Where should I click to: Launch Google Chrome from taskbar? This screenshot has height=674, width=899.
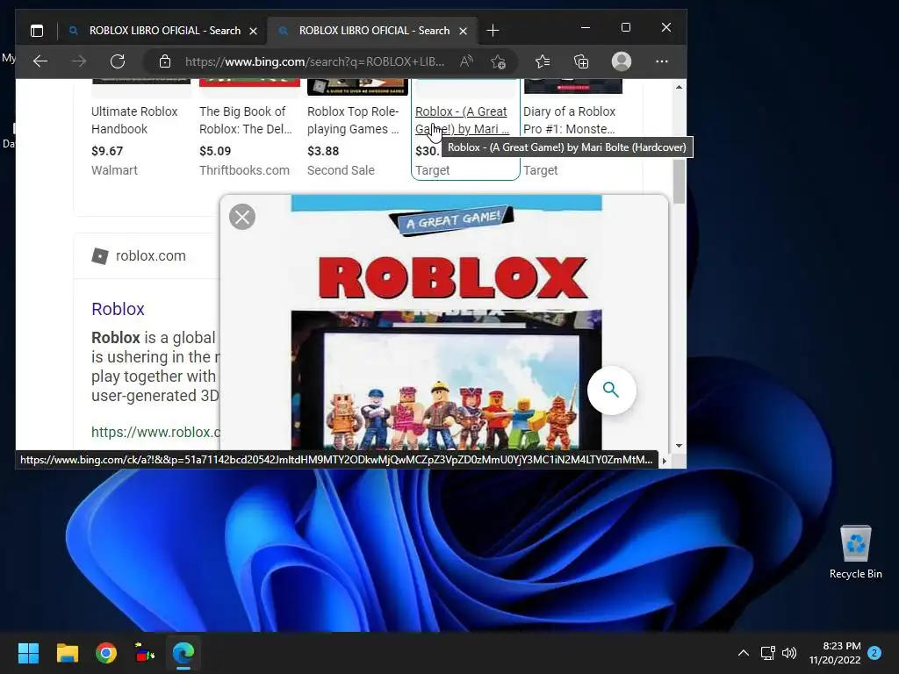(106, 653)
